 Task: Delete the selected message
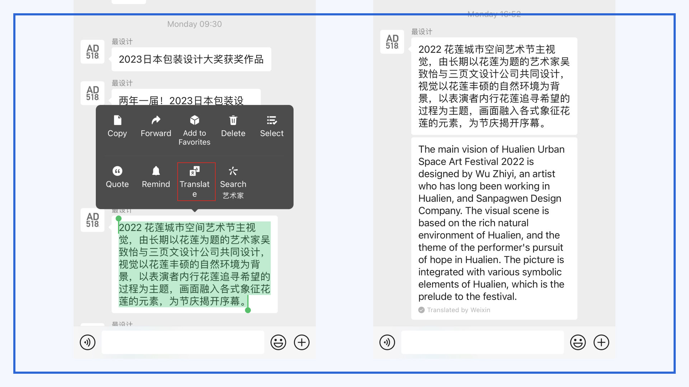(233, 126)
